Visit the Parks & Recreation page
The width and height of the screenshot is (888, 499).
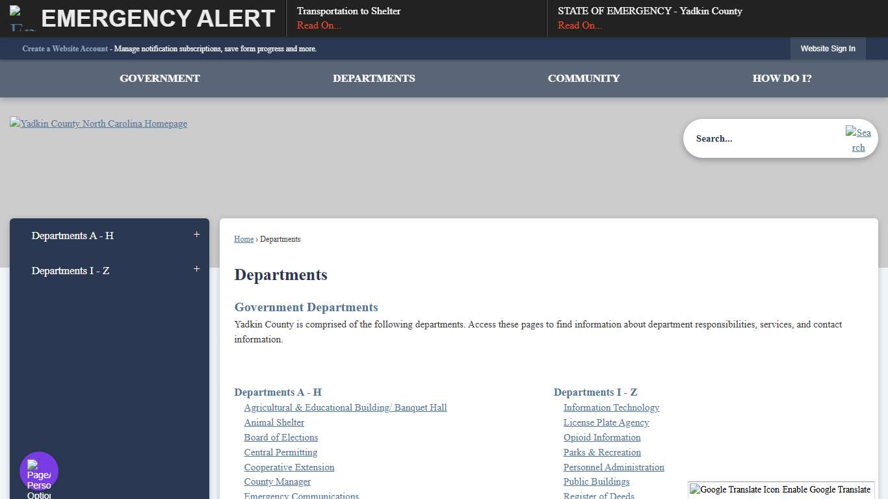[x=602, y=452]
